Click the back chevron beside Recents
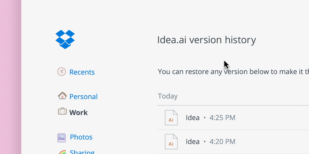Image resolution: width=309 pixels, height=154 pixels. tap(62, 72)
